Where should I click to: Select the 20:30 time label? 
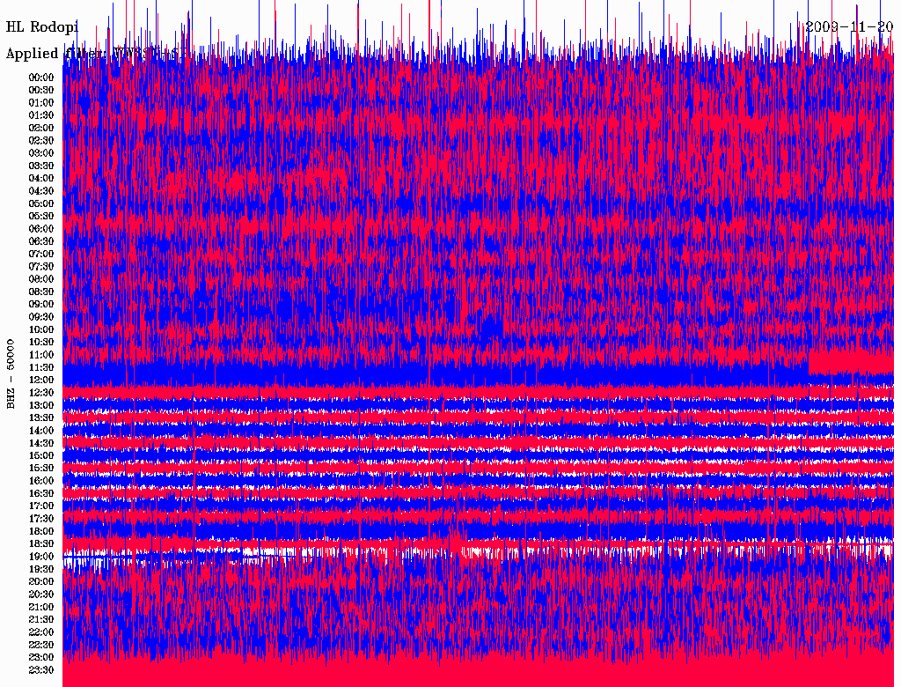pos(41,594)
